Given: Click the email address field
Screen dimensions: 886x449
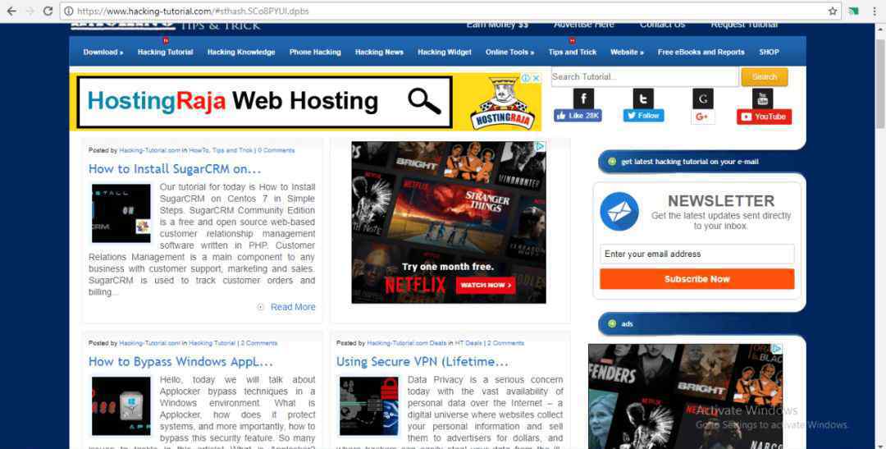Looking at the screenshot, I should [x=696, y=254].
